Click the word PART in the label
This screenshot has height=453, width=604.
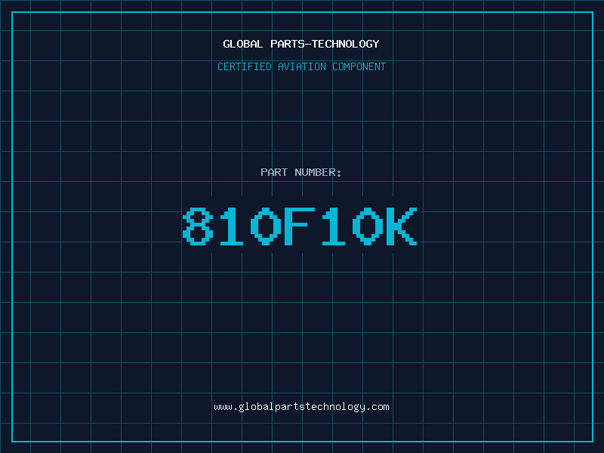click(273, 172)
